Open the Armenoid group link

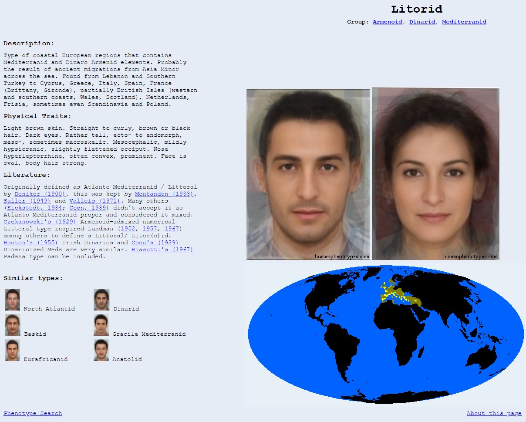tap(387, 22)
